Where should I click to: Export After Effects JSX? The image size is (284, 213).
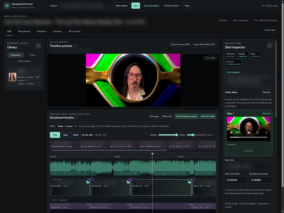click(x=204, y=44)
